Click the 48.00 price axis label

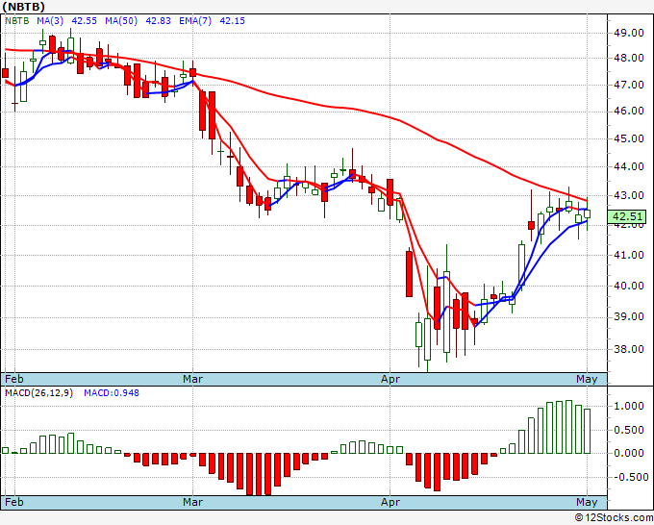[629, 58]
